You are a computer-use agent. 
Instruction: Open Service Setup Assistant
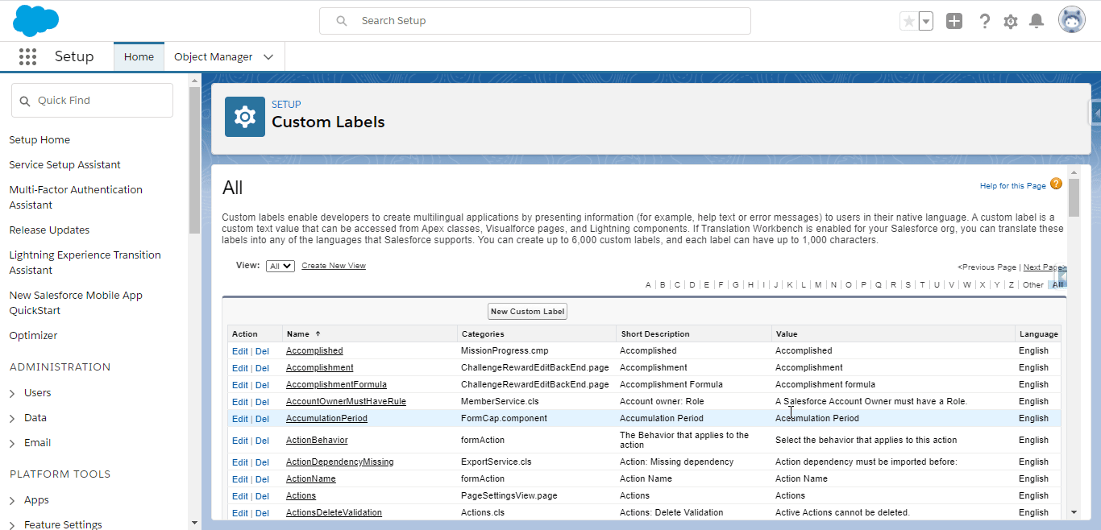tap(64, 165)
